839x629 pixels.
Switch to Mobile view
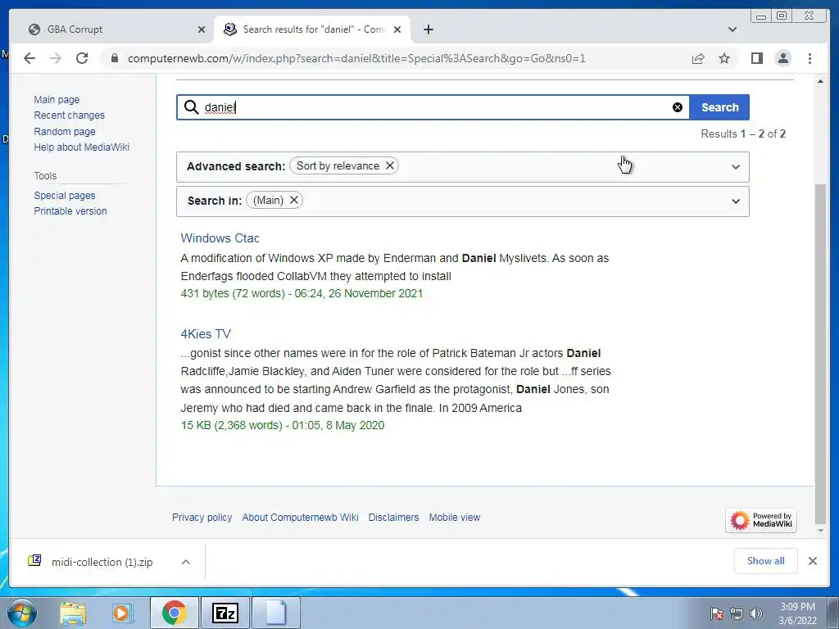pos(454,518)
